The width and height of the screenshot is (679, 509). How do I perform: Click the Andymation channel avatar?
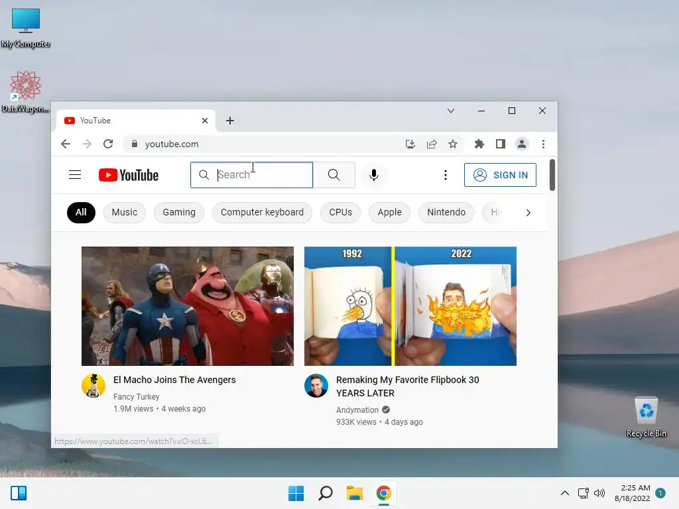[x=316, y=386]
